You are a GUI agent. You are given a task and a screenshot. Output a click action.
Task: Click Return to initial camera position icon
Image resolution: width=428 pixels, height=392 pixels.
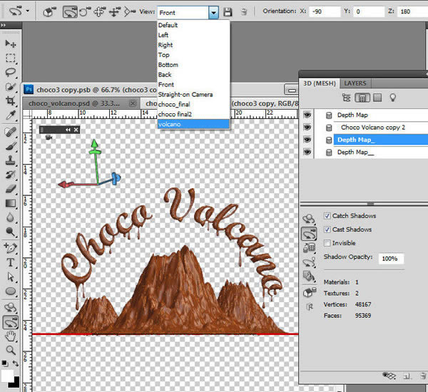coord(49,11)
